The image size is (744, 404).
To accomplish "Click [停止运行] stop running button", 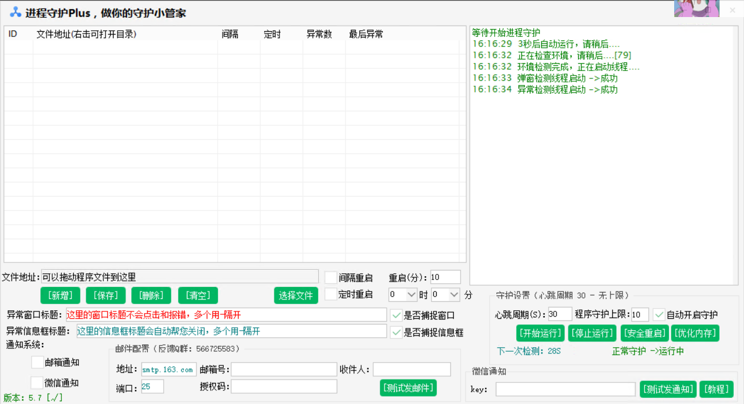I will (592, 333).
